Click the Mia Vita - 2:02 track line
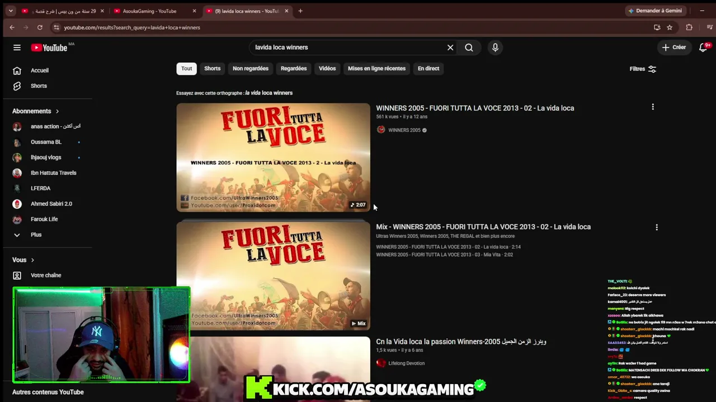Viewport: 716px width, 402px height. click(x=444, y=255)
